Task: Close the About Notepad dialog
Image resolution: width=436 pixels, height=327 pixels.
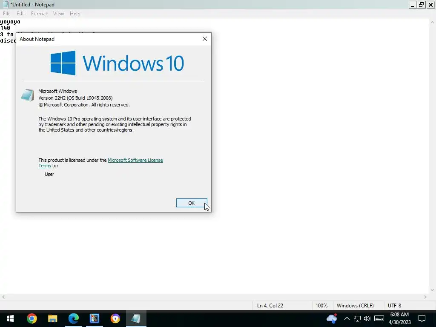Action: pyautogui.click(x=205, y=39)
